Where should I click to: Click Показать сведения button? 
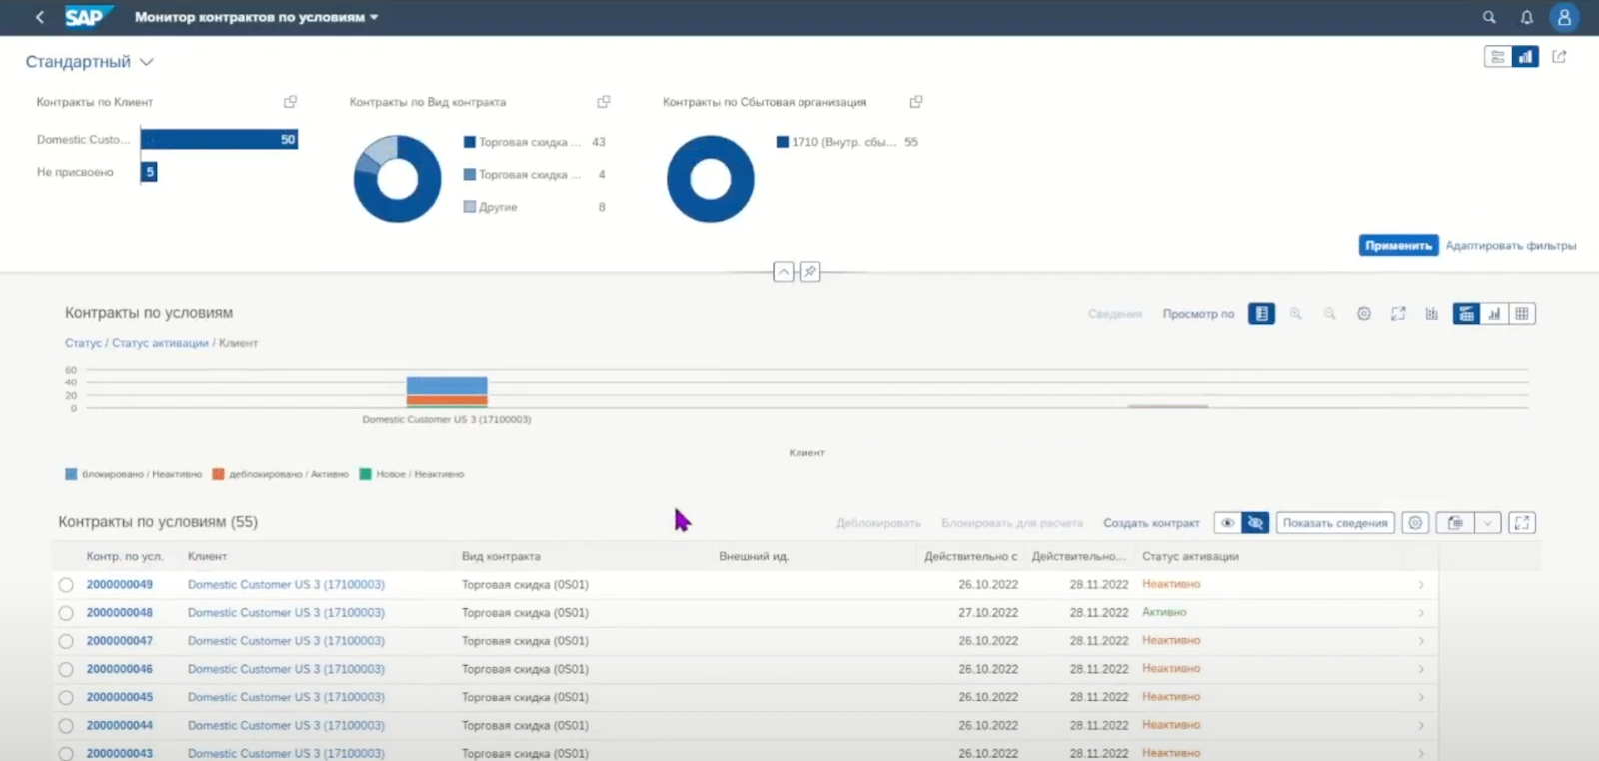click(x=1335, y=523)
